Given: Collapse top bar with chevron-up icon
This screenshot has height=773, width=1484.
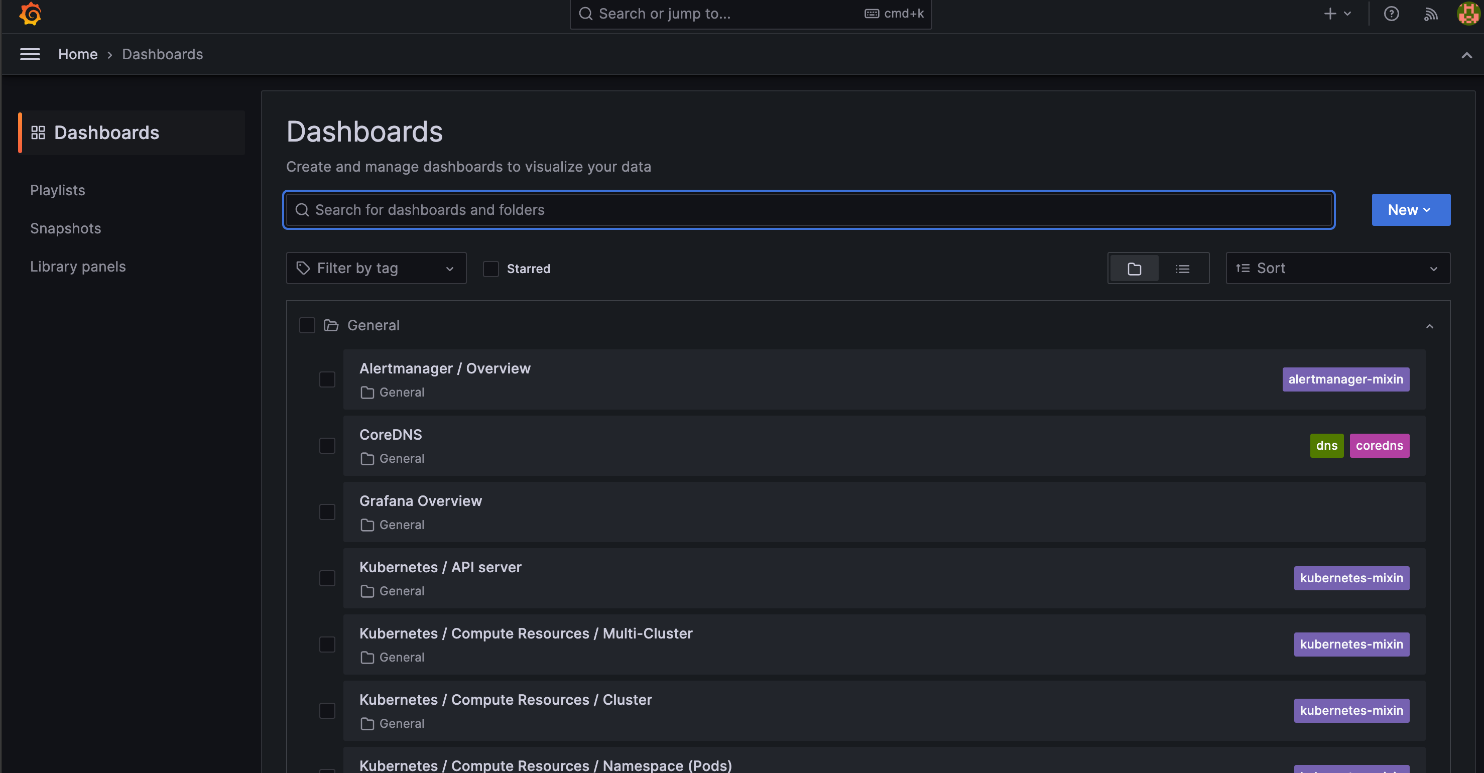Looking at the screenshot, I should pyautogui.click(x=1466, y=55).
